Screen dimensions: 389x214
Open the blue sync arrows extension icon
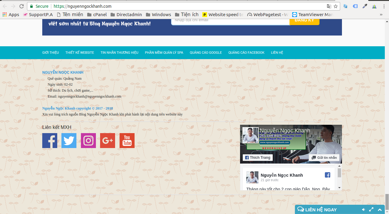345,6
